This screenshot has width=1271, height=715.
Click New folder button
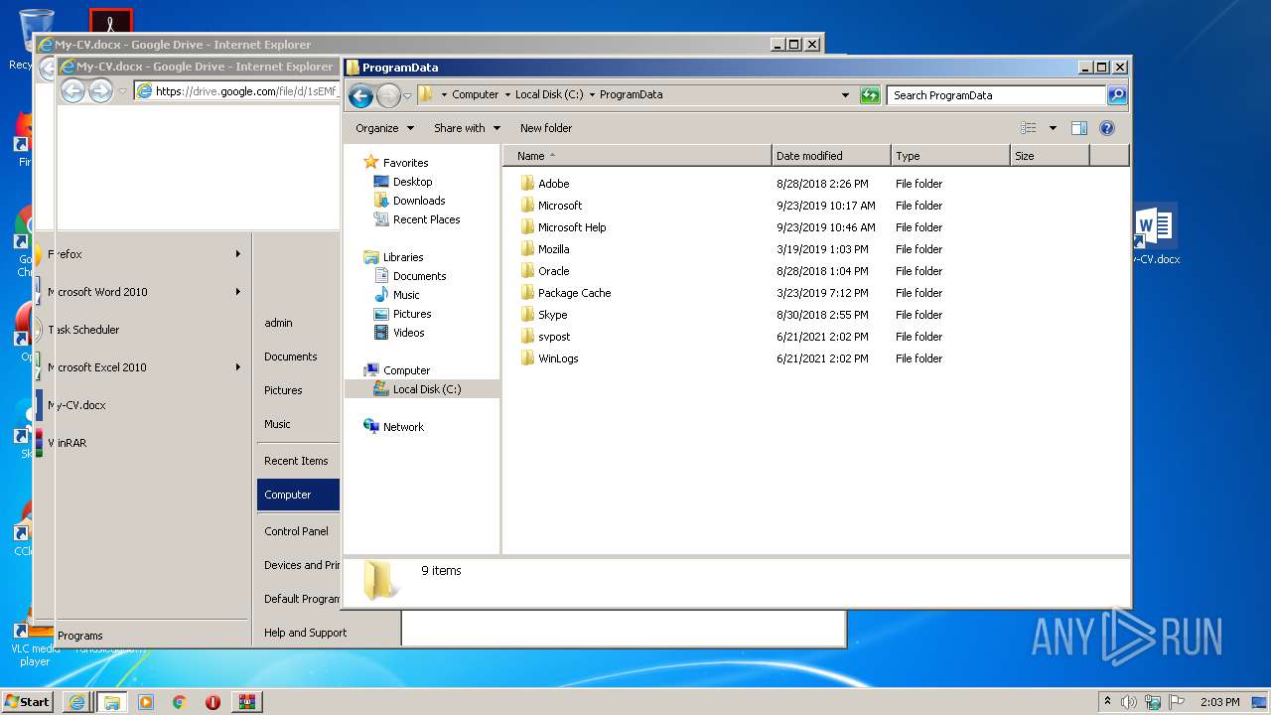pos(546,128)
